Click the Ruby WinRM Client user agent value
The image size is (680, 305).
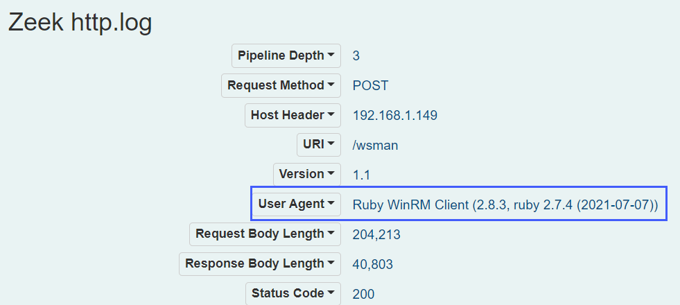tap(505, 204)
